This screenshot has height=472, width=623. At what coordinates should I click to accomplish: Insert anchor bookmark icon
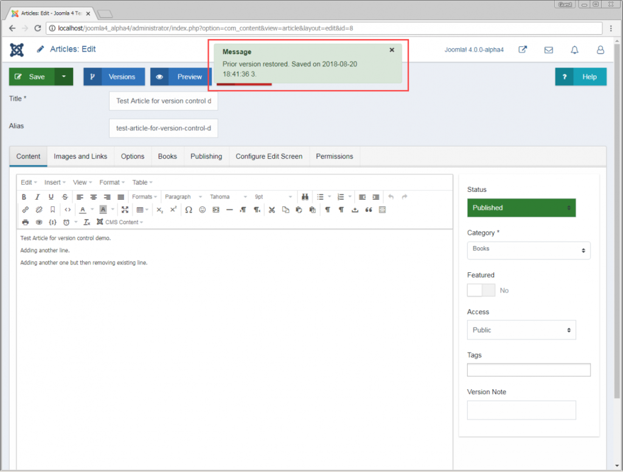coord(52,210)
